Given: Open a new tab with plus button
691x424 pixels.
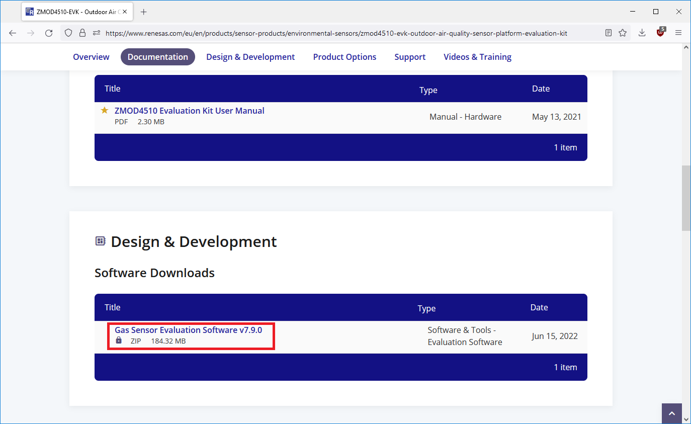Looking at the screenshot, I should (144, 12).
